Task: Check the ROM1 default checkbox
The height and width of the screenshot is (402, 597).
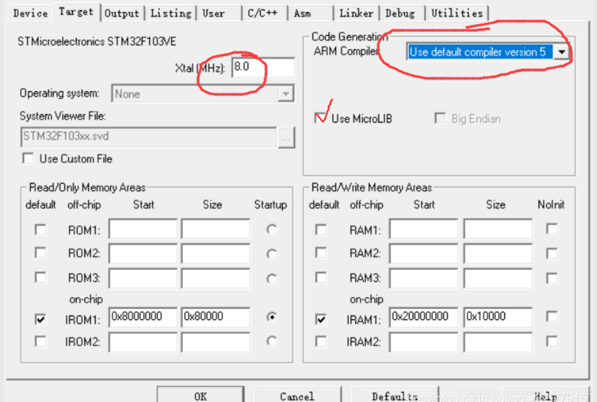Action: 41,230
